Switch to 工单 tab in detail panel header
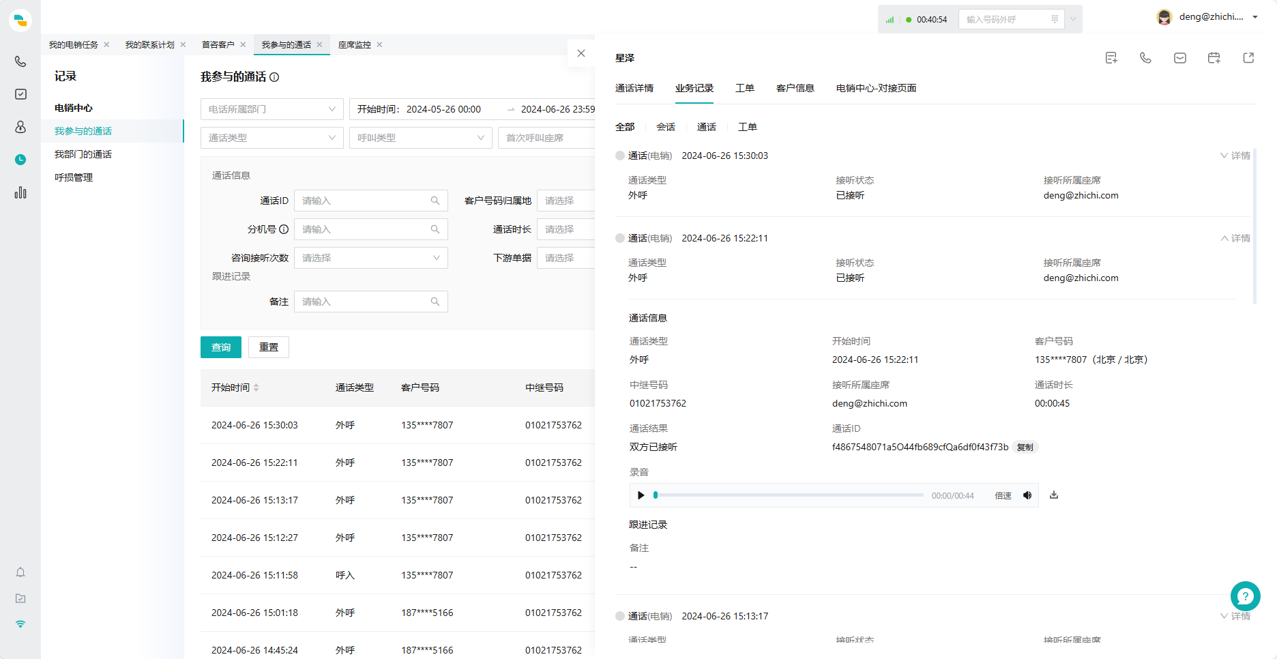 [745, 88]
